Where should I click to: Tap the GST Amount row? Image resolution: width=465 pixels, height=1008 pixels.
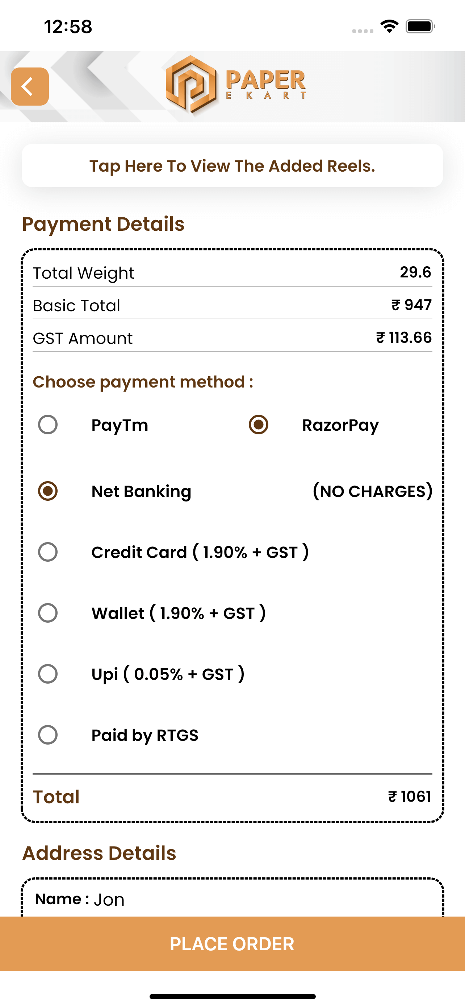point(232,338)
